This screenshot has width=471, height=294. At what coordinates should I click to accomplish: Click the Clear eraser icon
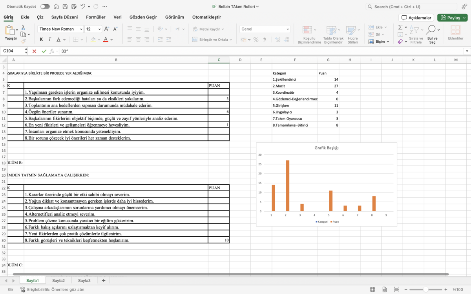tap(400, 41)
